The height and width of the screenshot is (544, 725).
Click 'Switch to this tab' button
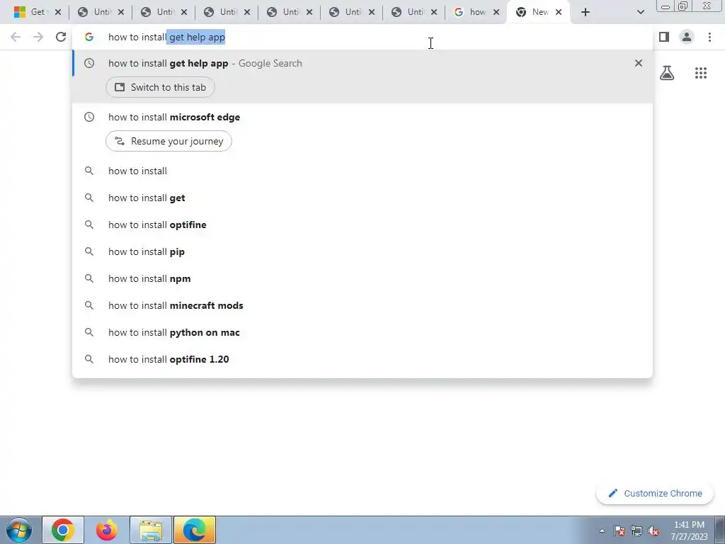pos(160,87)
